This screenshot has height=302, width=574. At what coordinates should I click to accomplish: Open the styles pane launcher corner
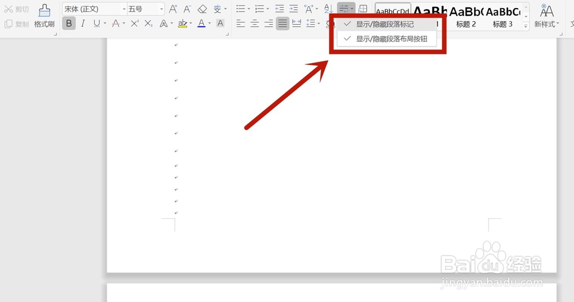click(x=561, y=34)
